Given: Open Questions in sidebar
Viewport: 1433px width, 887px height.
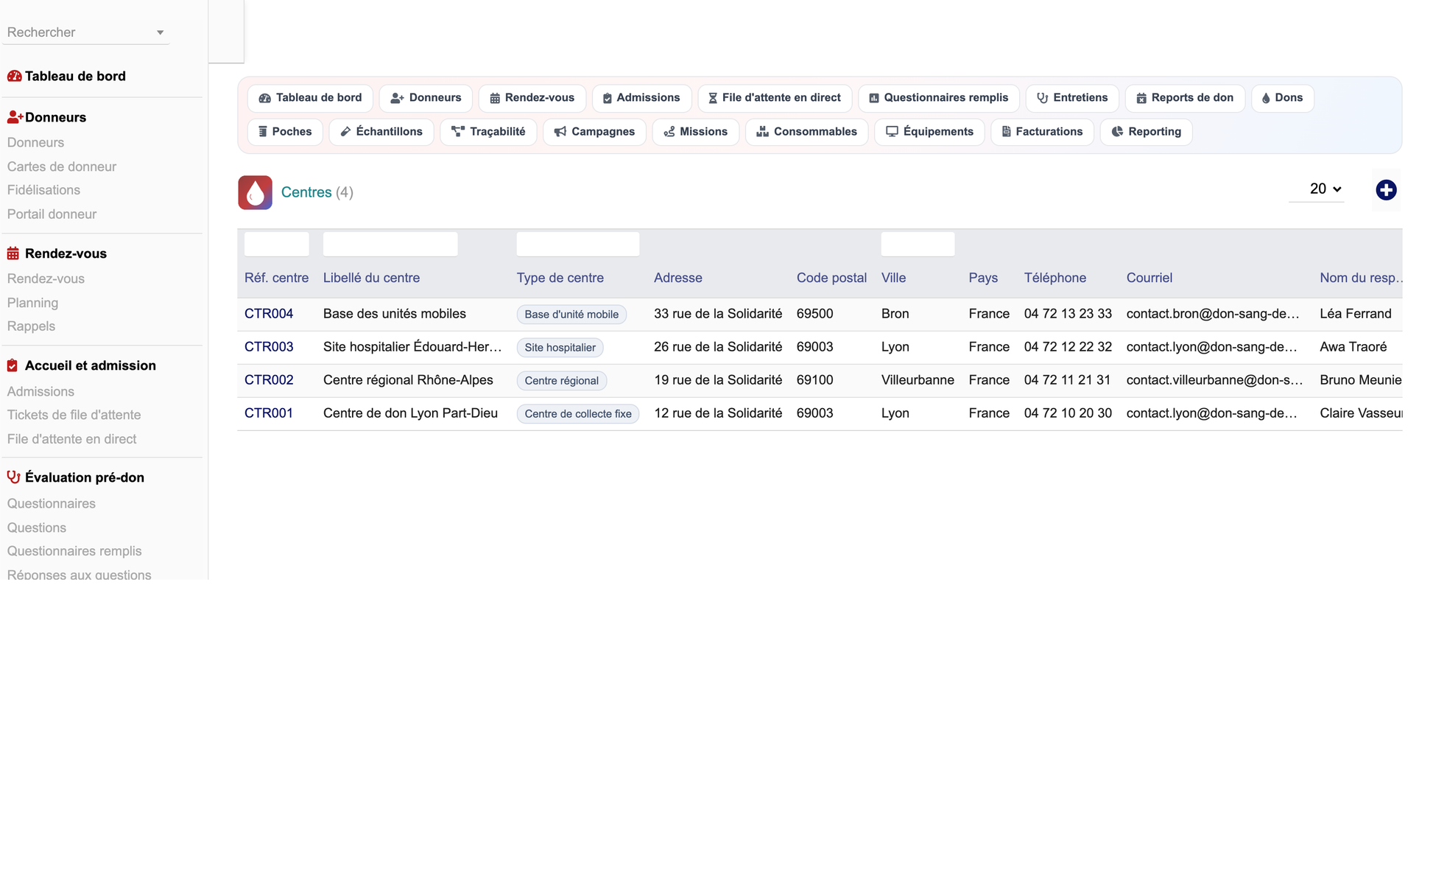Looking at the screenshot, I should [37, 527].
